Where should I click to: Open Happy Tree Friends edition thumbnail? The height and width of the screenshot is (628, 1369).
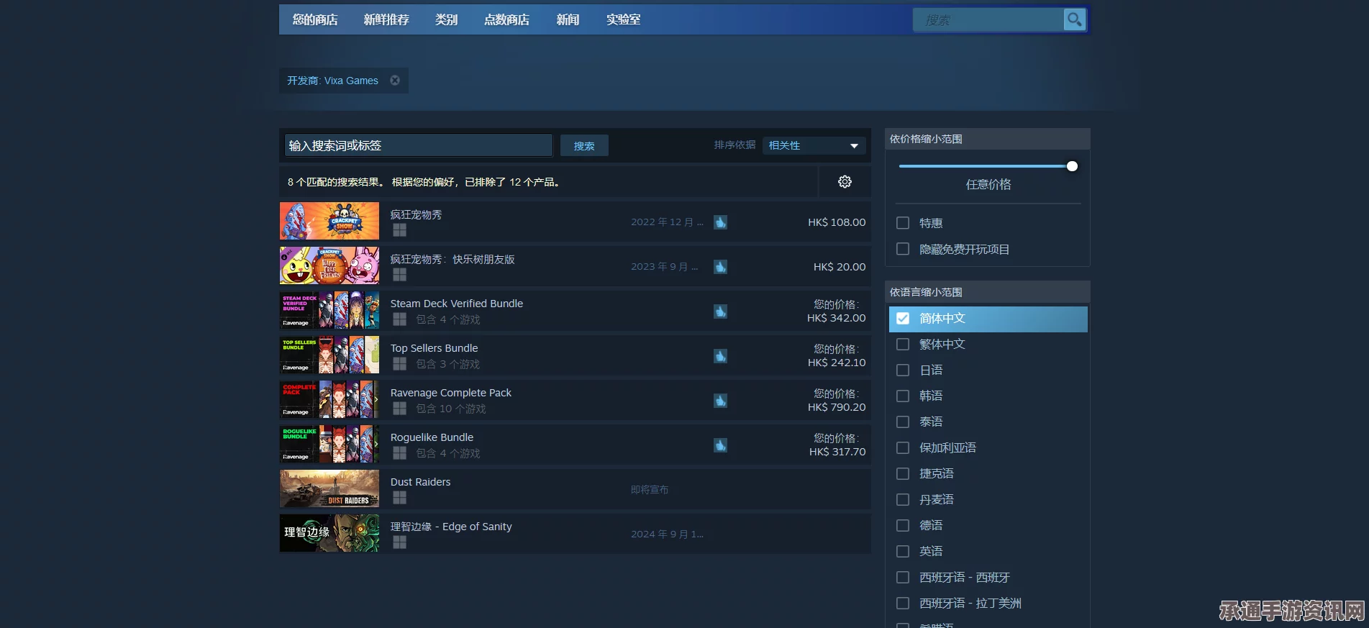point(329,265)
